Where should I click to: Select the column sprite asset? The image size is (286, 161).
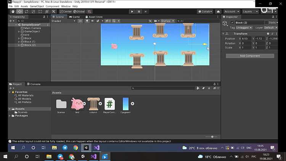(93, 106)
